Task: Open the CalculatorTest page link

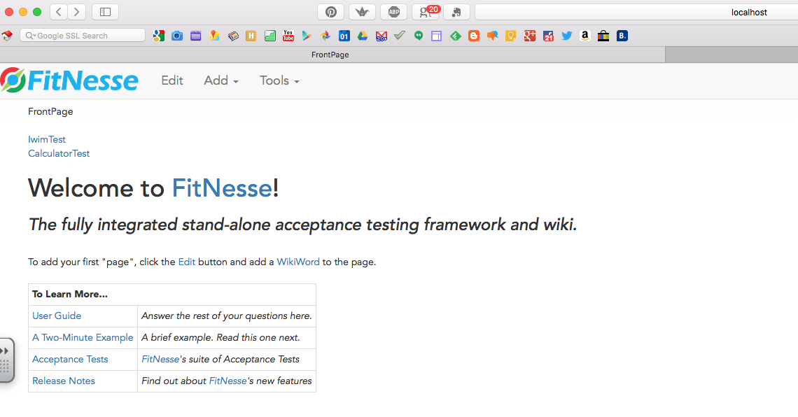Action: [x=59, y=154]
